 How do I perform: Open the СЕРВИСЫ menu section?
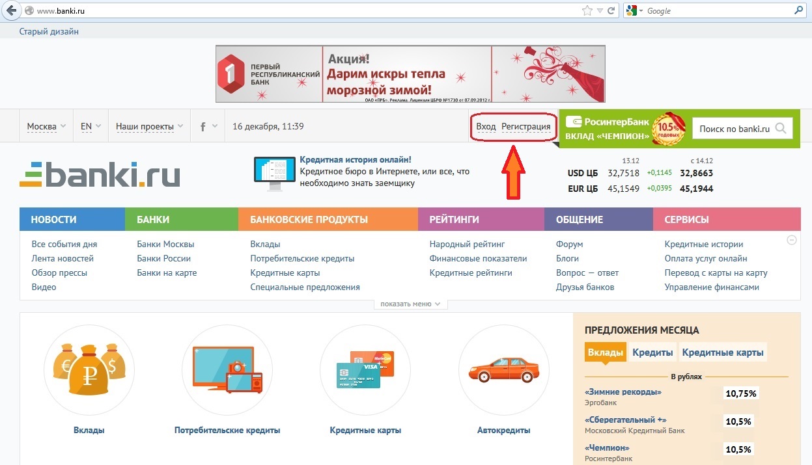(x=727, y=219)
